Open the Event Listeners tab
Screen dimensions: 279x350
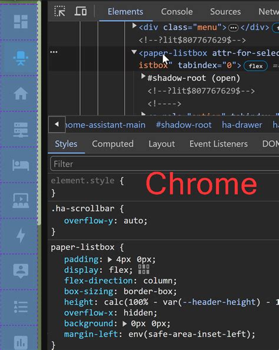click(x=218, y=144)
